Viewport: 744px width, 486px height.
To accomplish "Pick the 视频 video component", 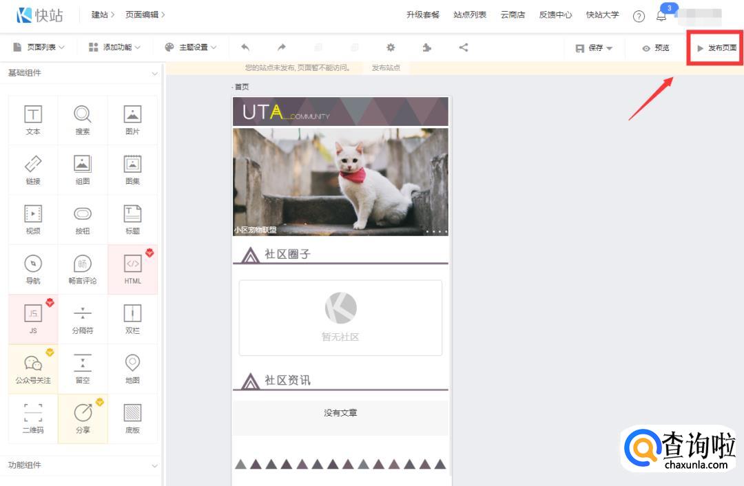I will (x=33, y=220).
